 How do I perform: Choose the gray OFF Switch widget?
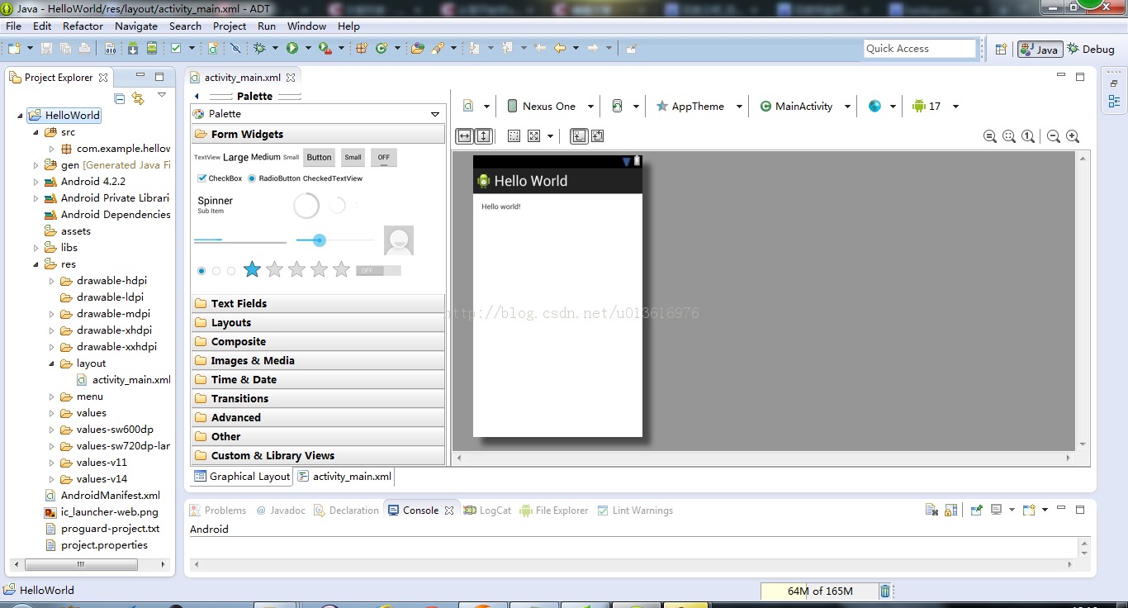tap(378, 270)
